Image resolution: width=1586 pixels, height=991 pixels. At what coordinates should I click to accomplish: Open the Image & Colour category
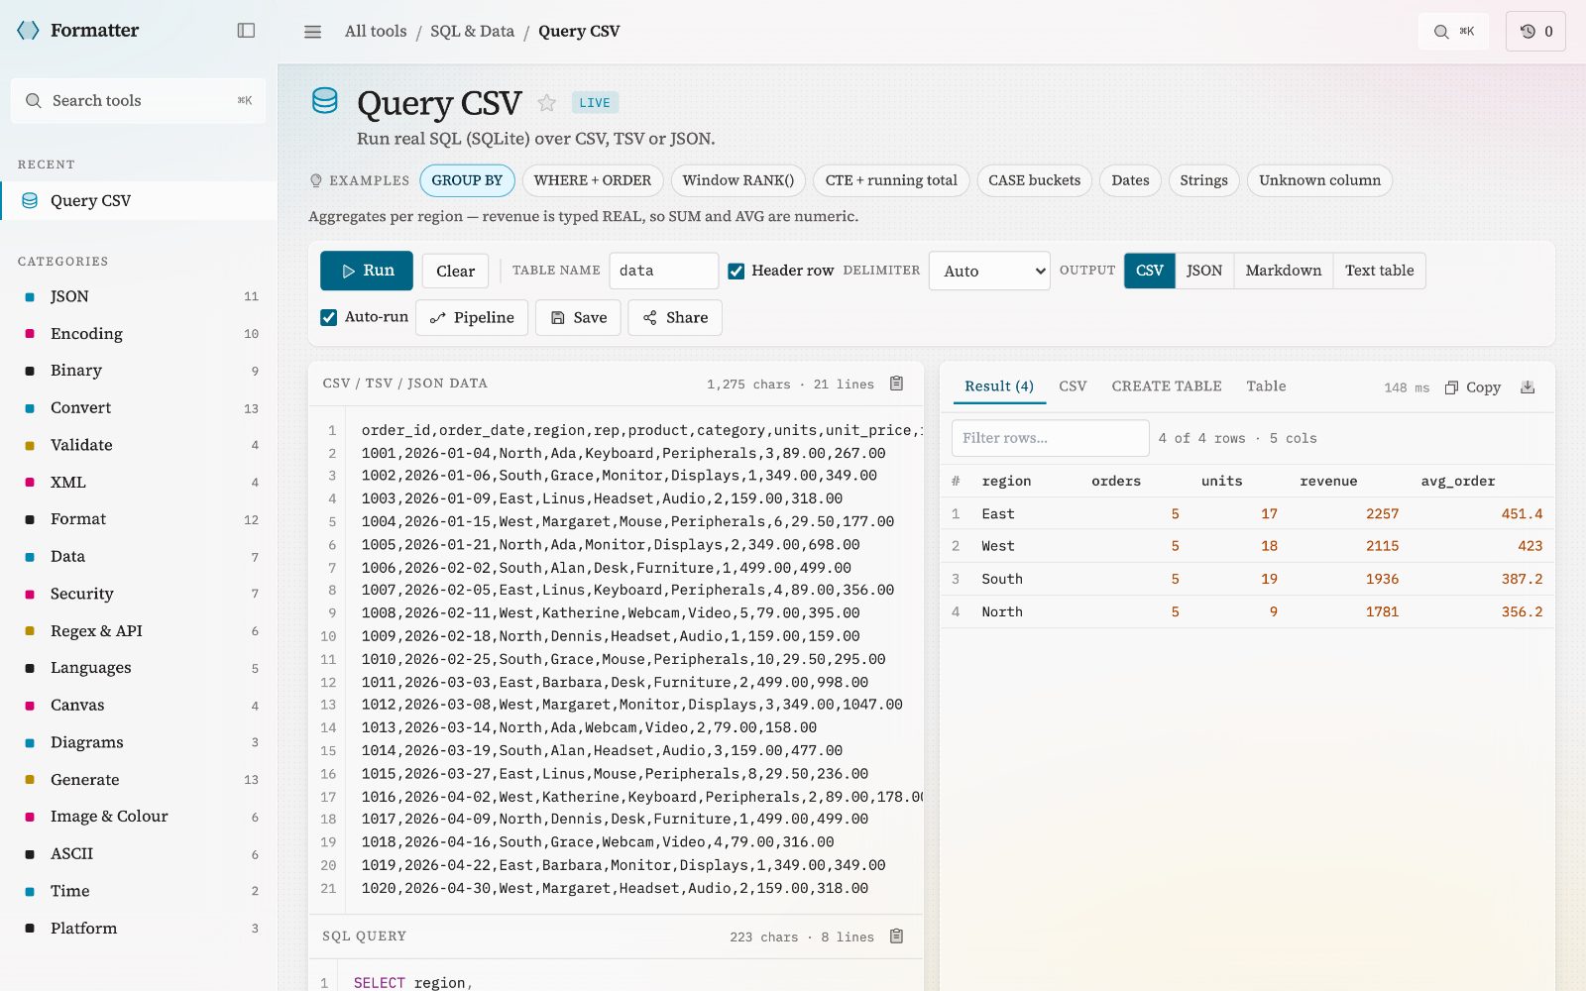click(x=139, y=817)
